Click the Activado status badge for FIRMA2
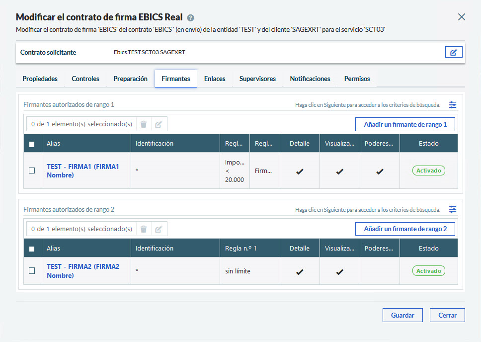 point(428,271)
